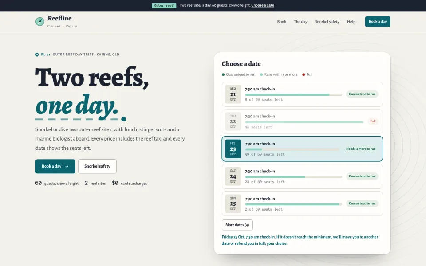Select the full Thursday 22 Oct option

pyautogui.click(x=302, y=121)
